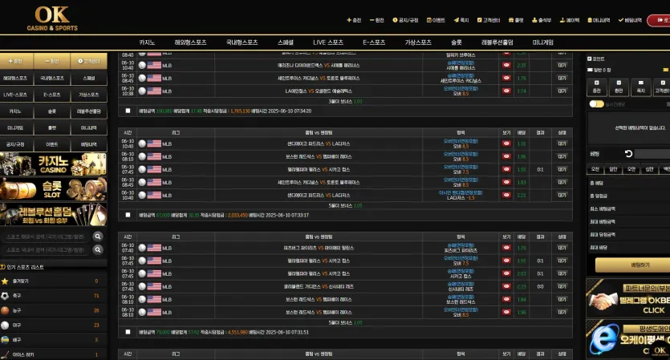
Task: Open the 텔레그램 partner handshake banner
Action: tap(627, 298)
